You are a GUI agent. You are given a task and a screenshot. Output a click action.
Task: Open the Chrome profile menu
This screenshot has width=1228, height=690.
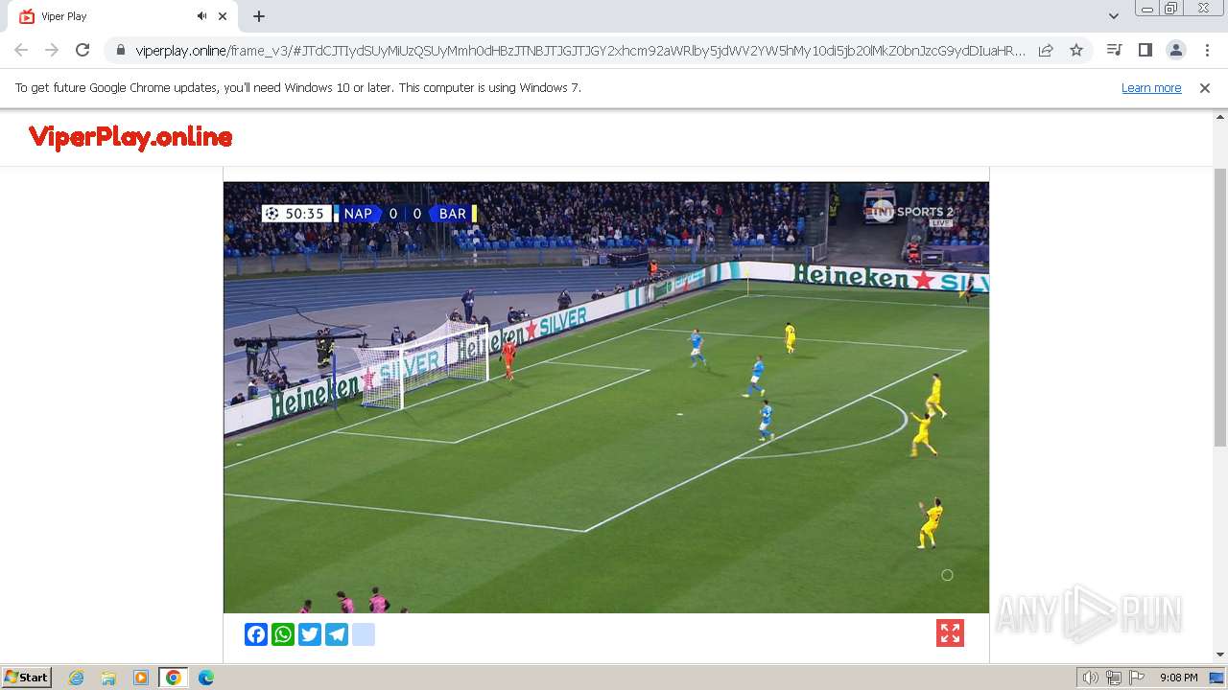click(1175, 50)
